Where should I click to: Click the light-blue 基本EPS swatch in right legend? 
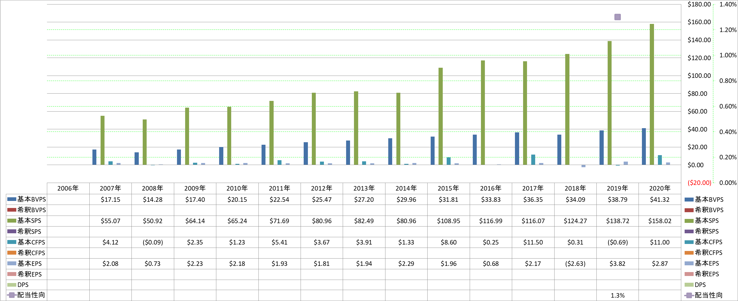689,263
